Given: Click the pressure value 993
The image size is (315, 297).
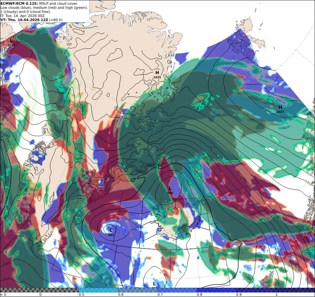Looking at the screenshot, I should pyautogui.click(x=111, y=235).
